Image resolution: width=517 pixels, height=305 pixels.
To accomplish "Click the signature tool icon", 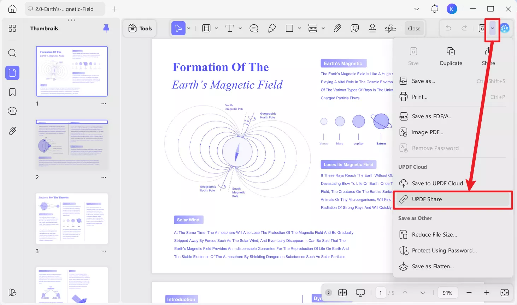I will tap(390, 29).
